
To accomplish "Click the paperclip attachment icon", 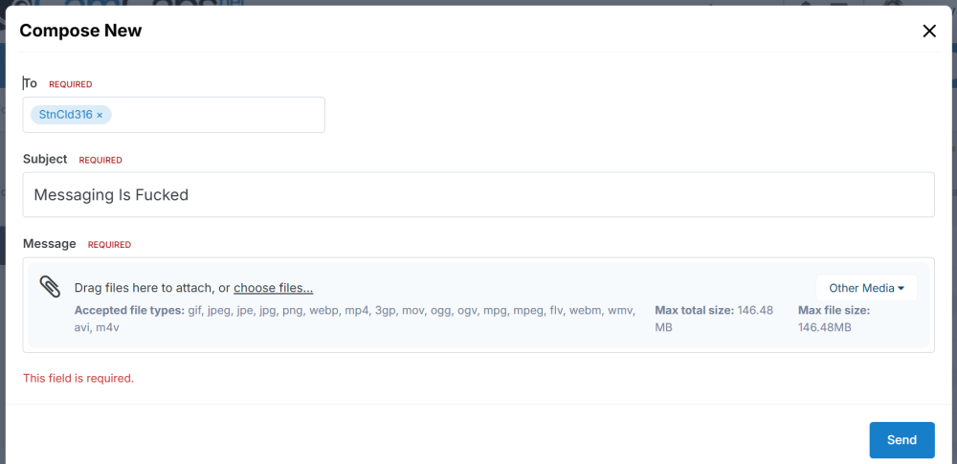I will (50, 287).
